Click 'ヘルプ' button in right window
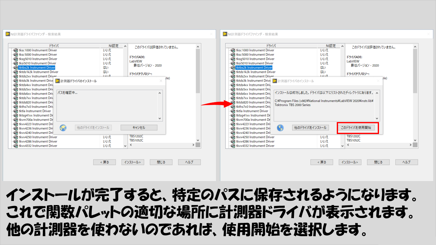The width and height of the screenshot is (436, 245). 407,162
